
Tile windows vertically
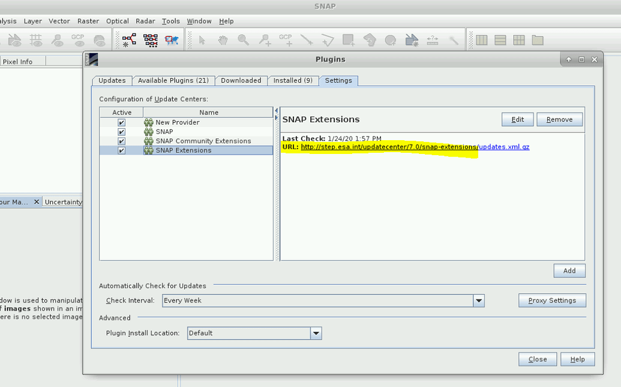(x=481, y=40)
